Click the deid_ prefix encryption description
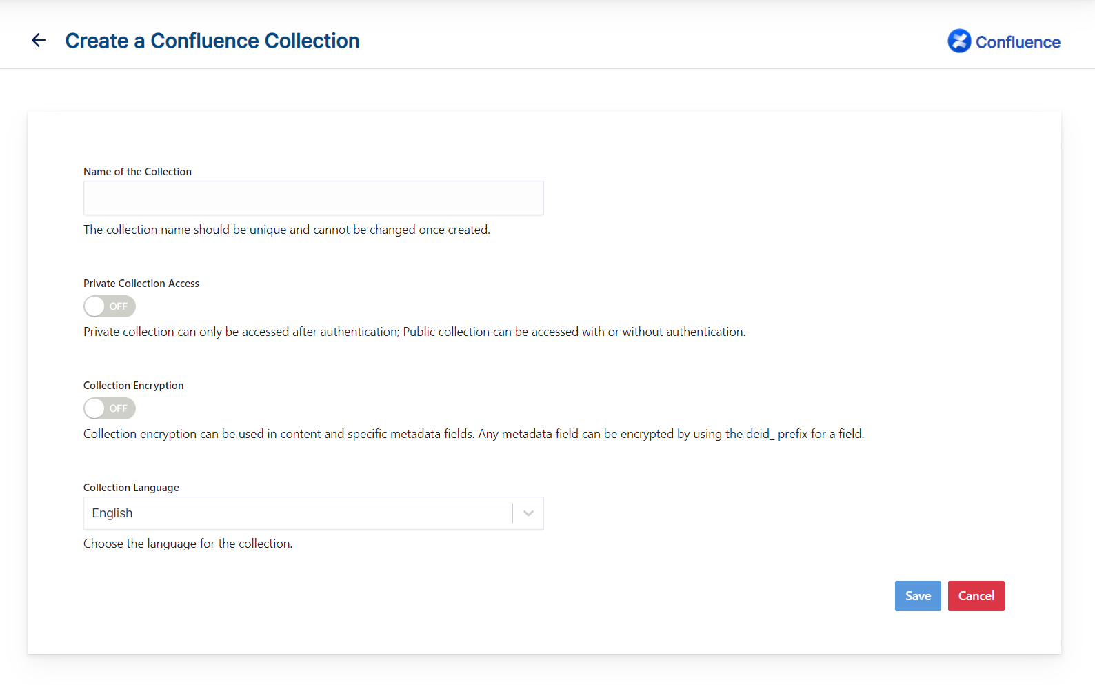Screen dimensions: 1095x685 (x=474, y=434)
